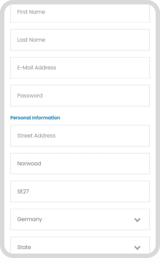Click the postal code field showing SE27
Screen dimensions: 160x258
tap(80, 192)
